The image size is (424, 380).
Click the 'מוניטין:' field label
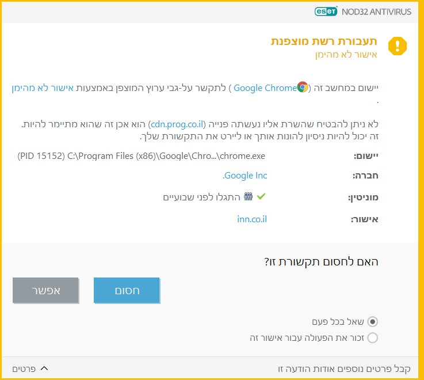tap(363, 197)
